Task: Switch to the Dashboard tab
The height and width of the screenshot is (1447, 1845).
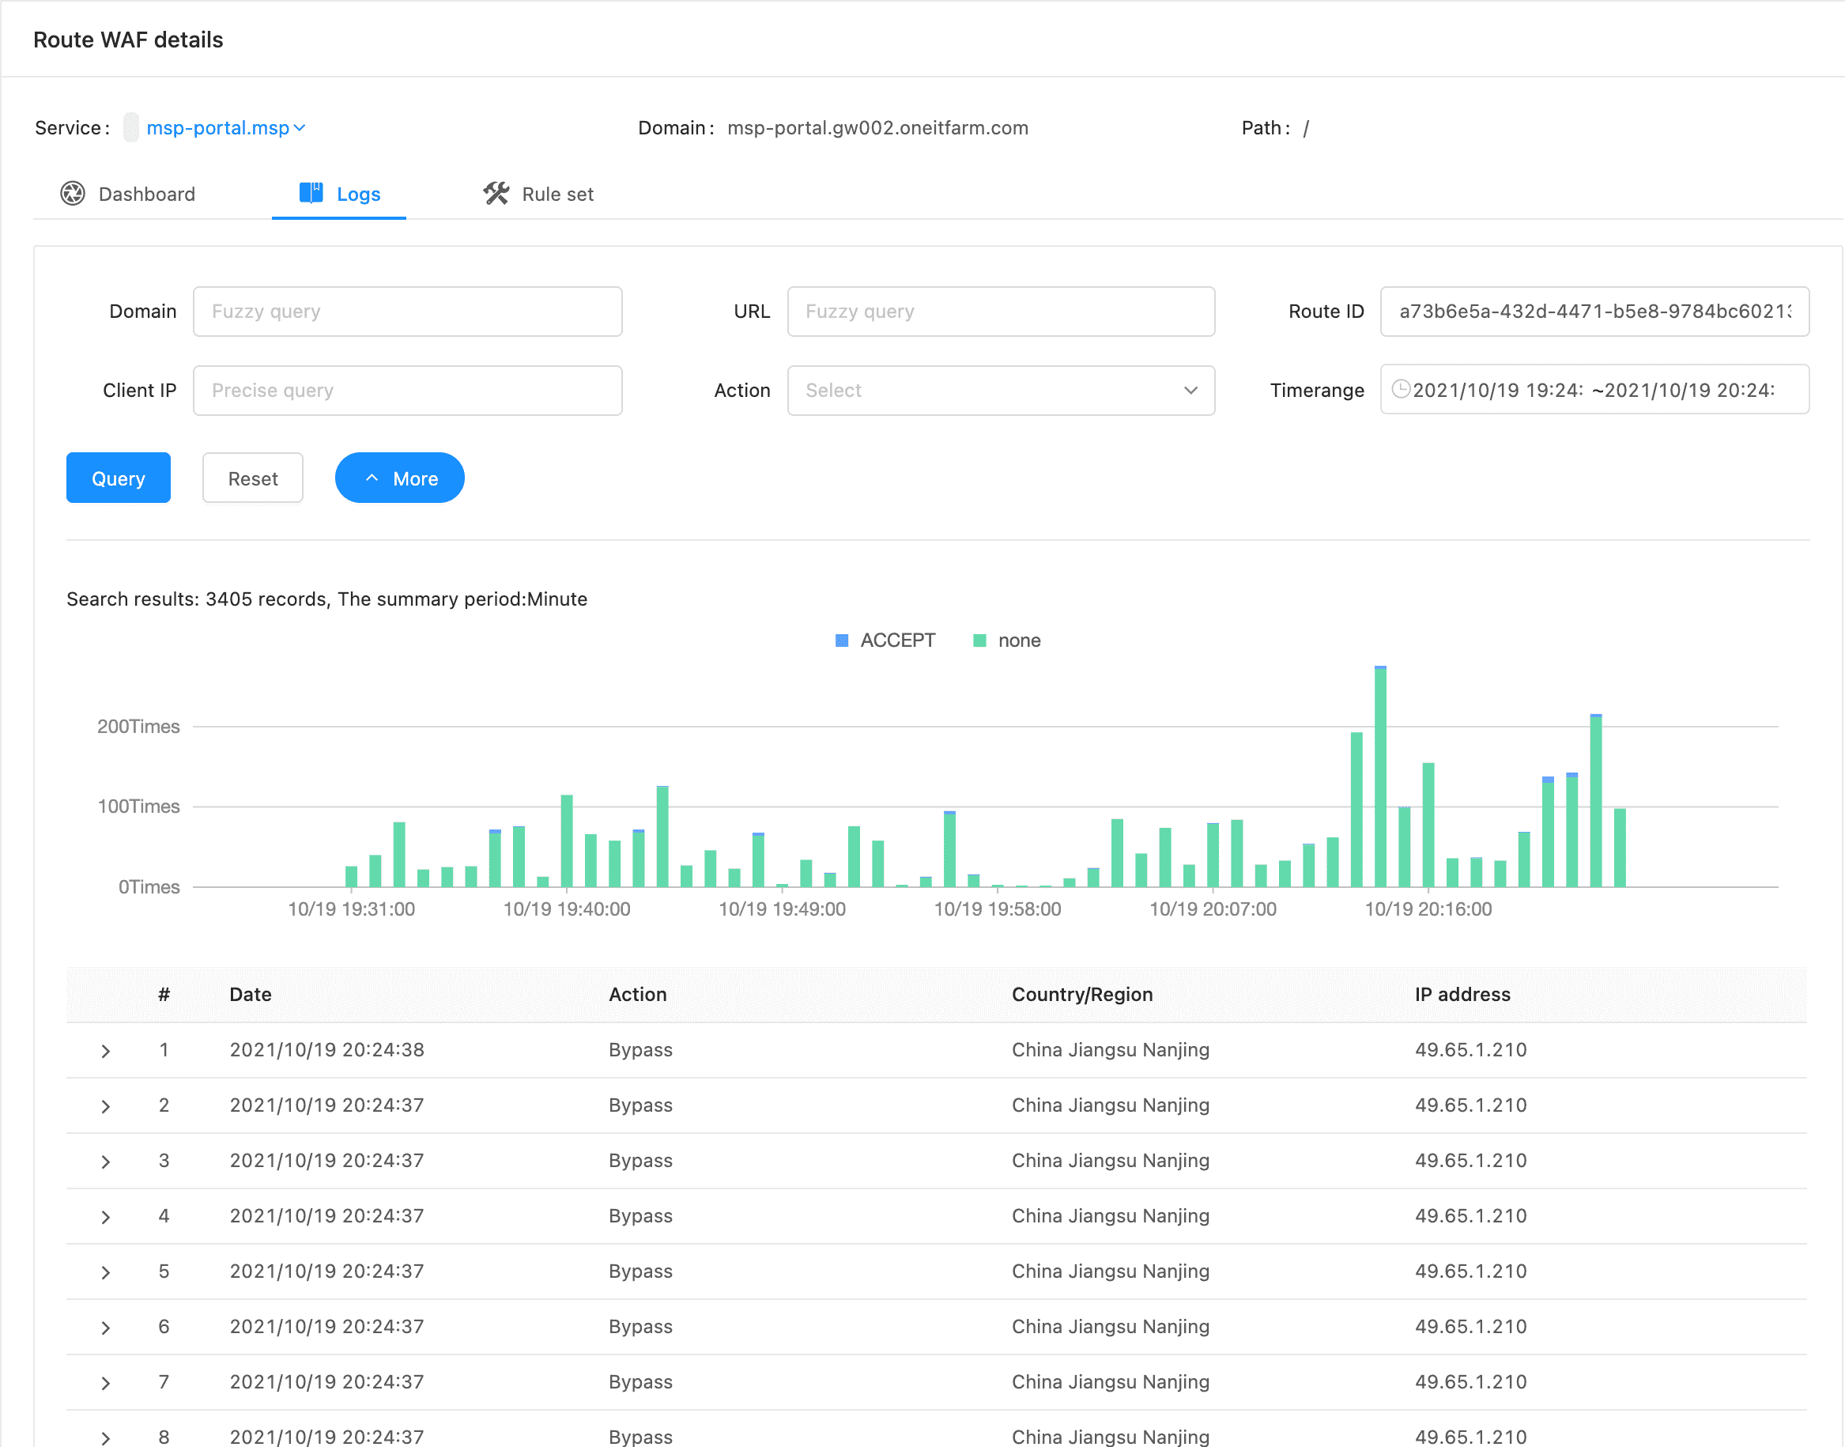Action: point(128,194)
